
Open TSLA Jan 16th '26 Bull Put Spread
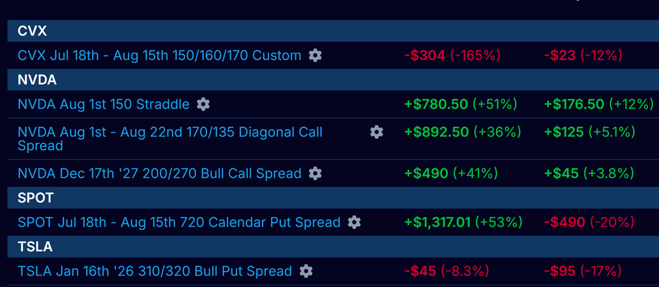(x=154, y=271)
